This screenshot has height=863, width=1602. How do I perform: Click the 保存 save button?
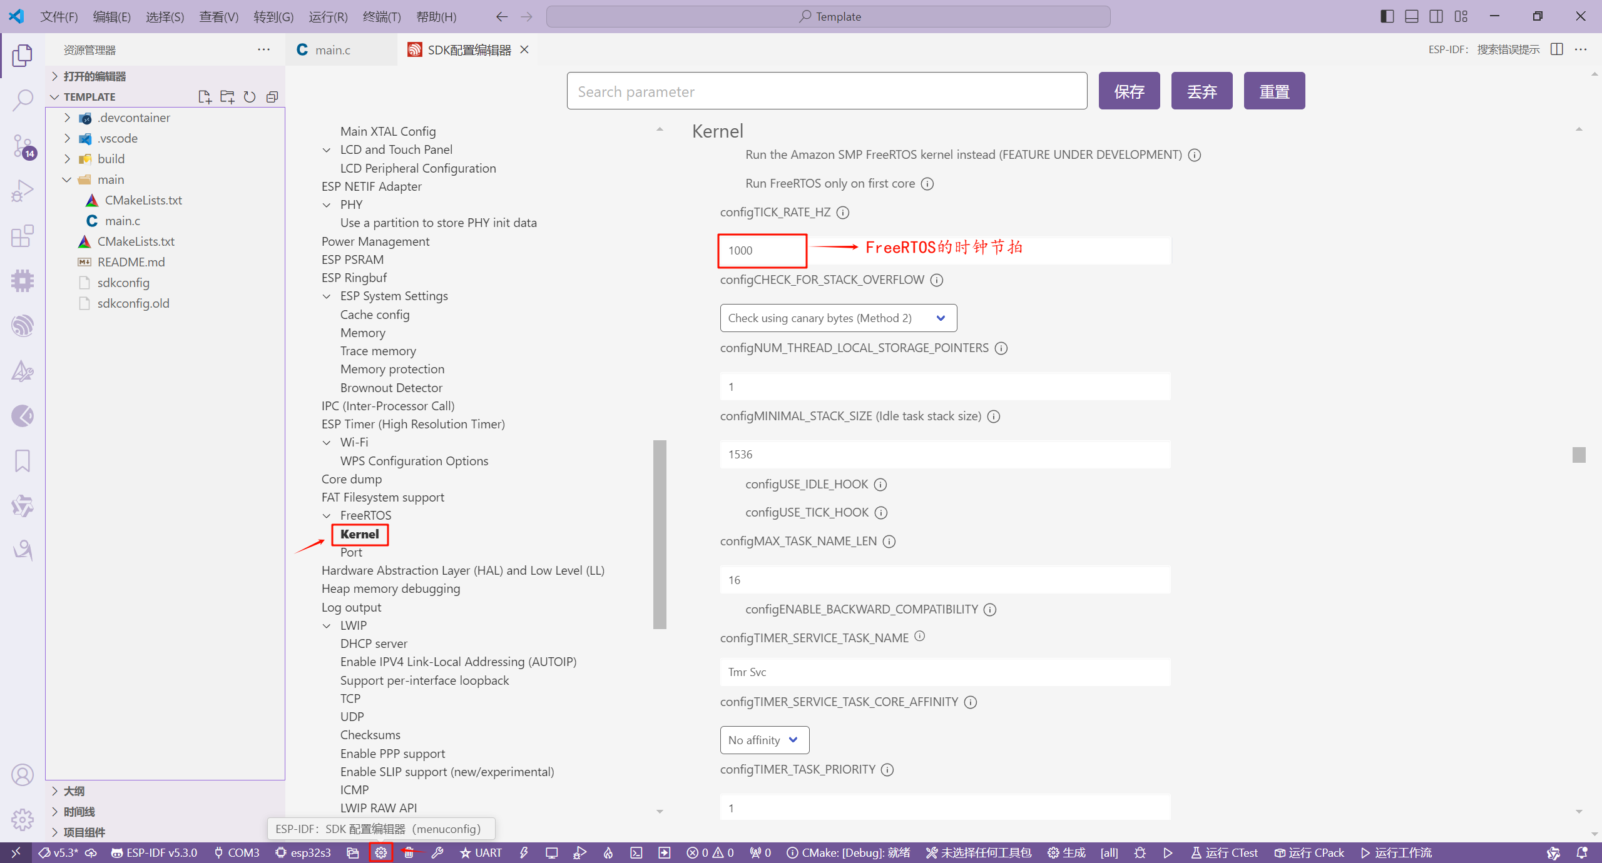(x=1129, y=91)
